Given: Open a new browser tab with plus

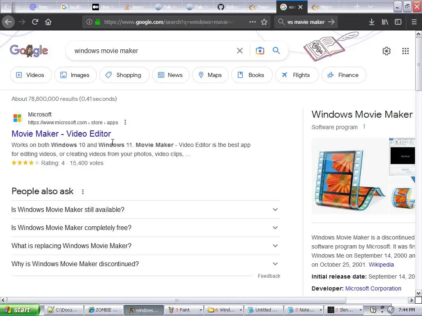Looking at the screenshot, I should click(357, 7).
